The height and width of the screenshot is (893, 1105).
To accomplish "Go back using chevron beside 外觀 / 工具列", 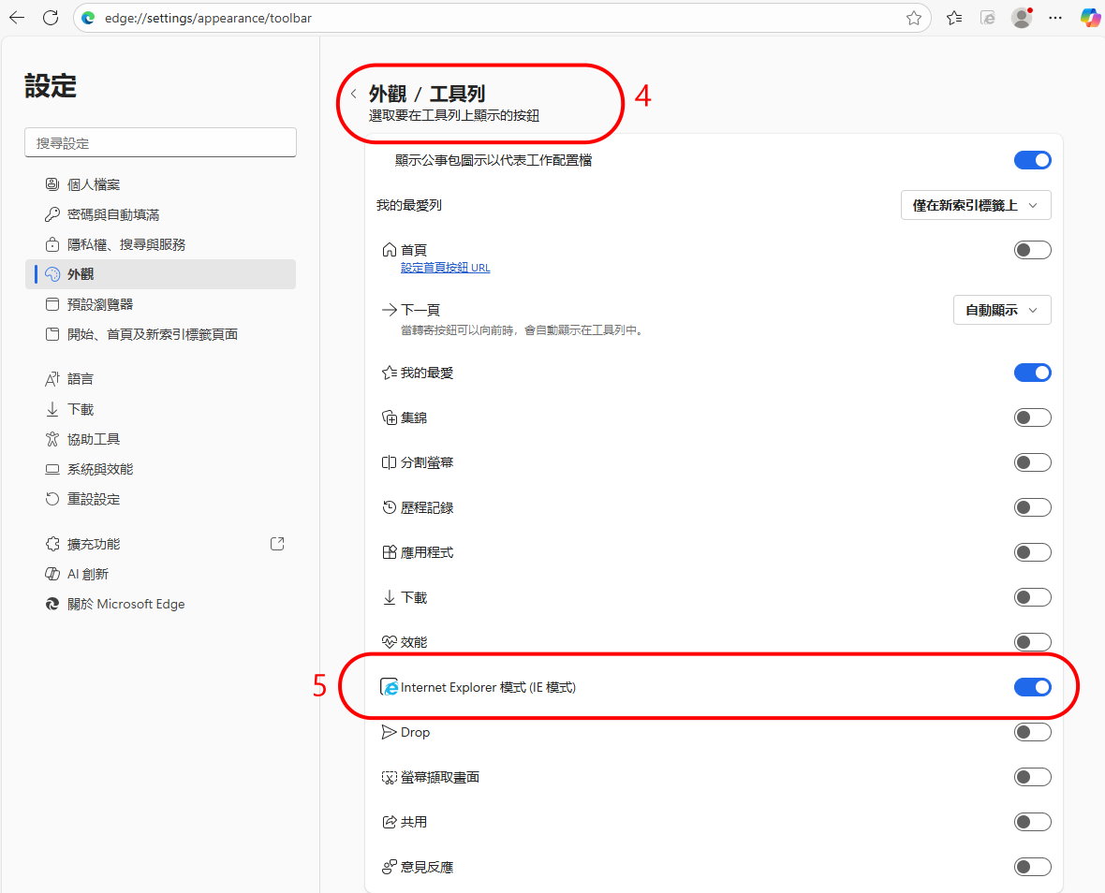I will click(x=354, y=94).
